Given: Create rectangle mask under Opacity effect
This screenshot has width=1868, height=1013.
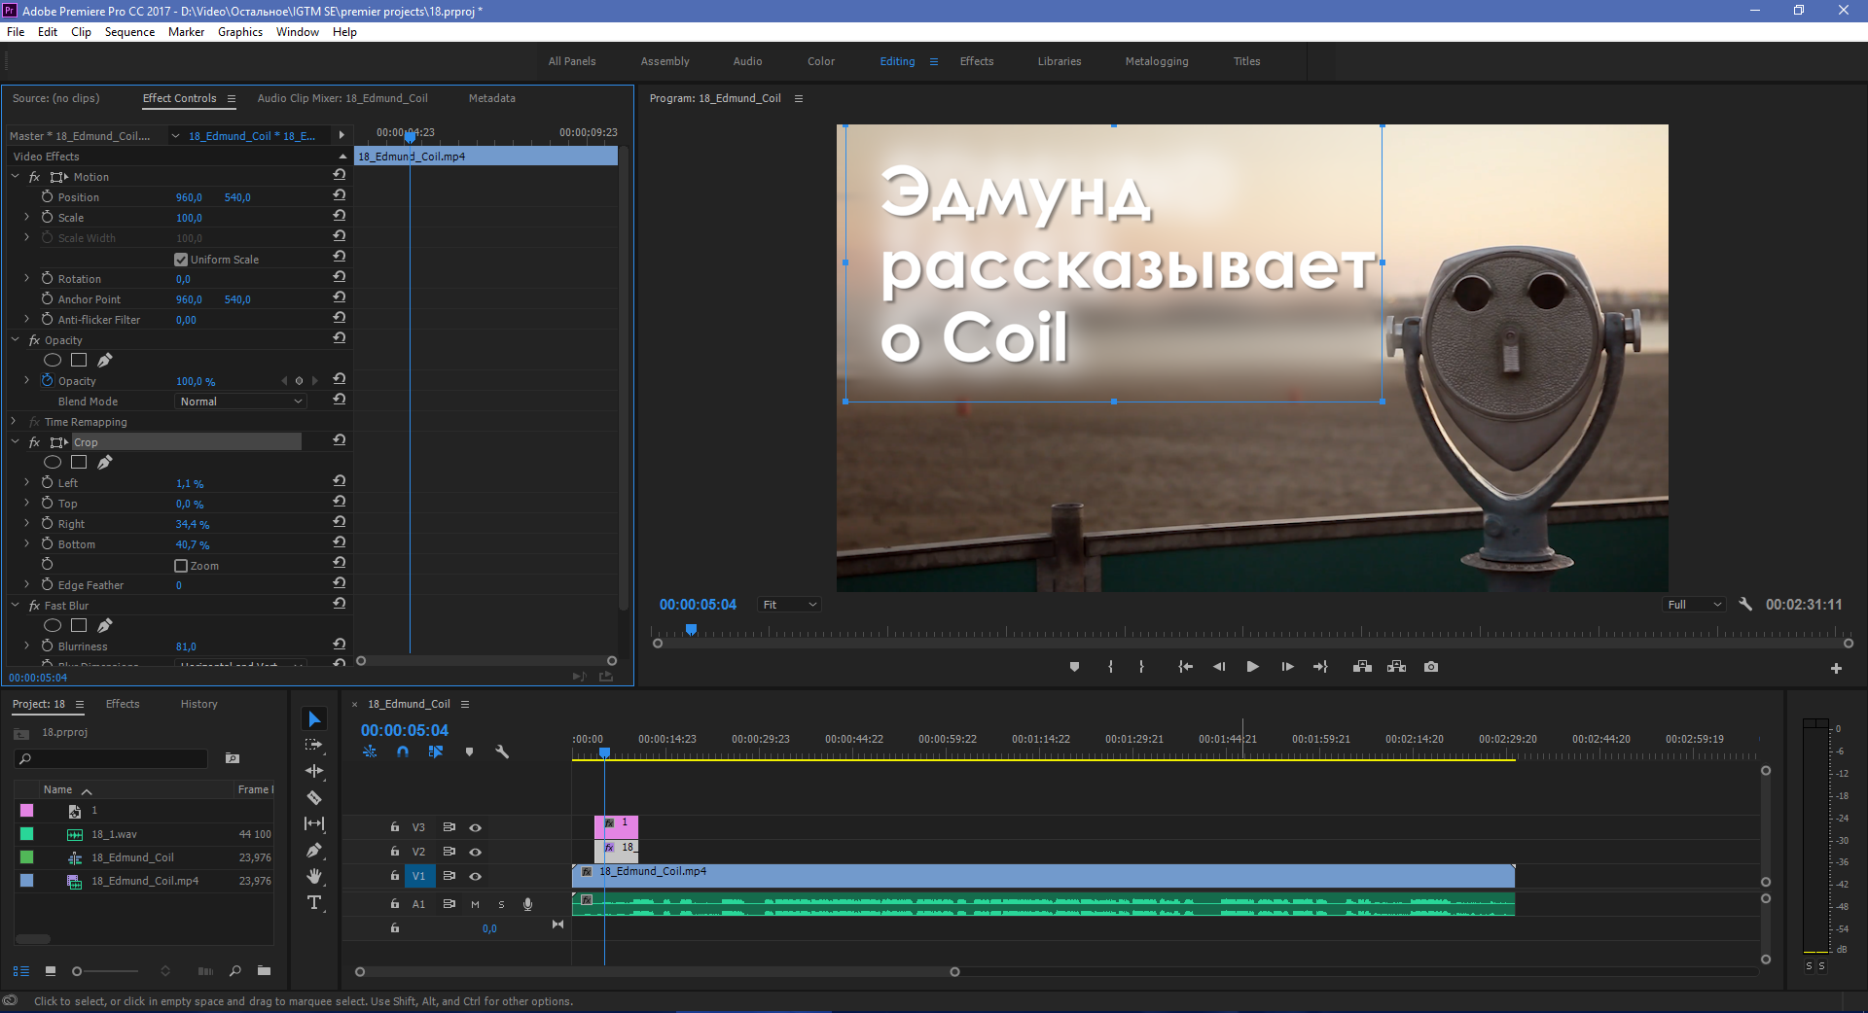Looking at the screenshot, I should point(79,361).
